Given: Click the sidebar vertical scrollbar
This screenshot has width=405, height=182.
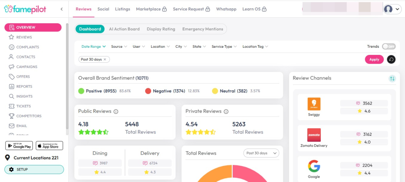Looking at the screenshot, I should click(x=67, y=76).
